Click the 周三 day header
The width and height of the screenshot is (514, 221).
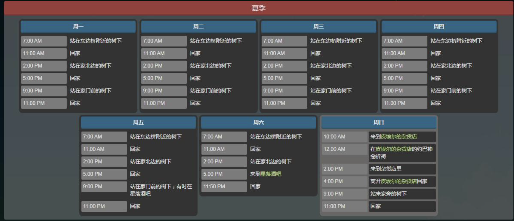(x=318, y=27)
